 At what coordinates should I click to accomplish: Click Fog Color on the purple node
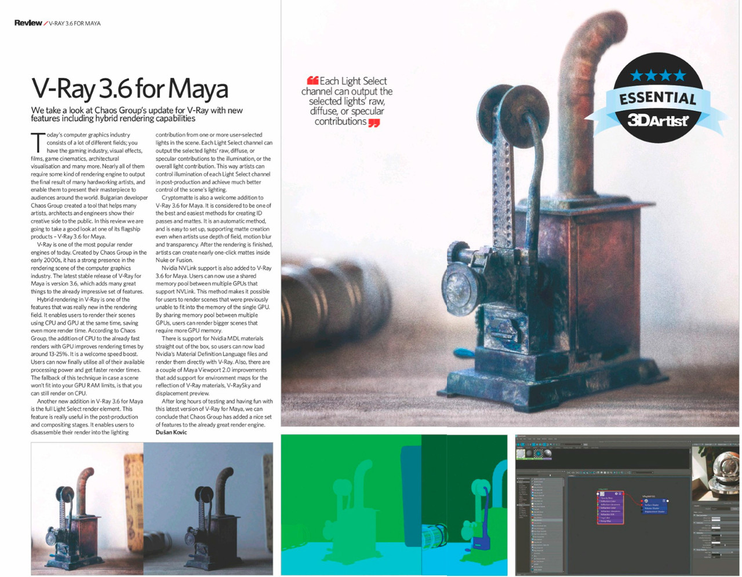click(605, 517)
